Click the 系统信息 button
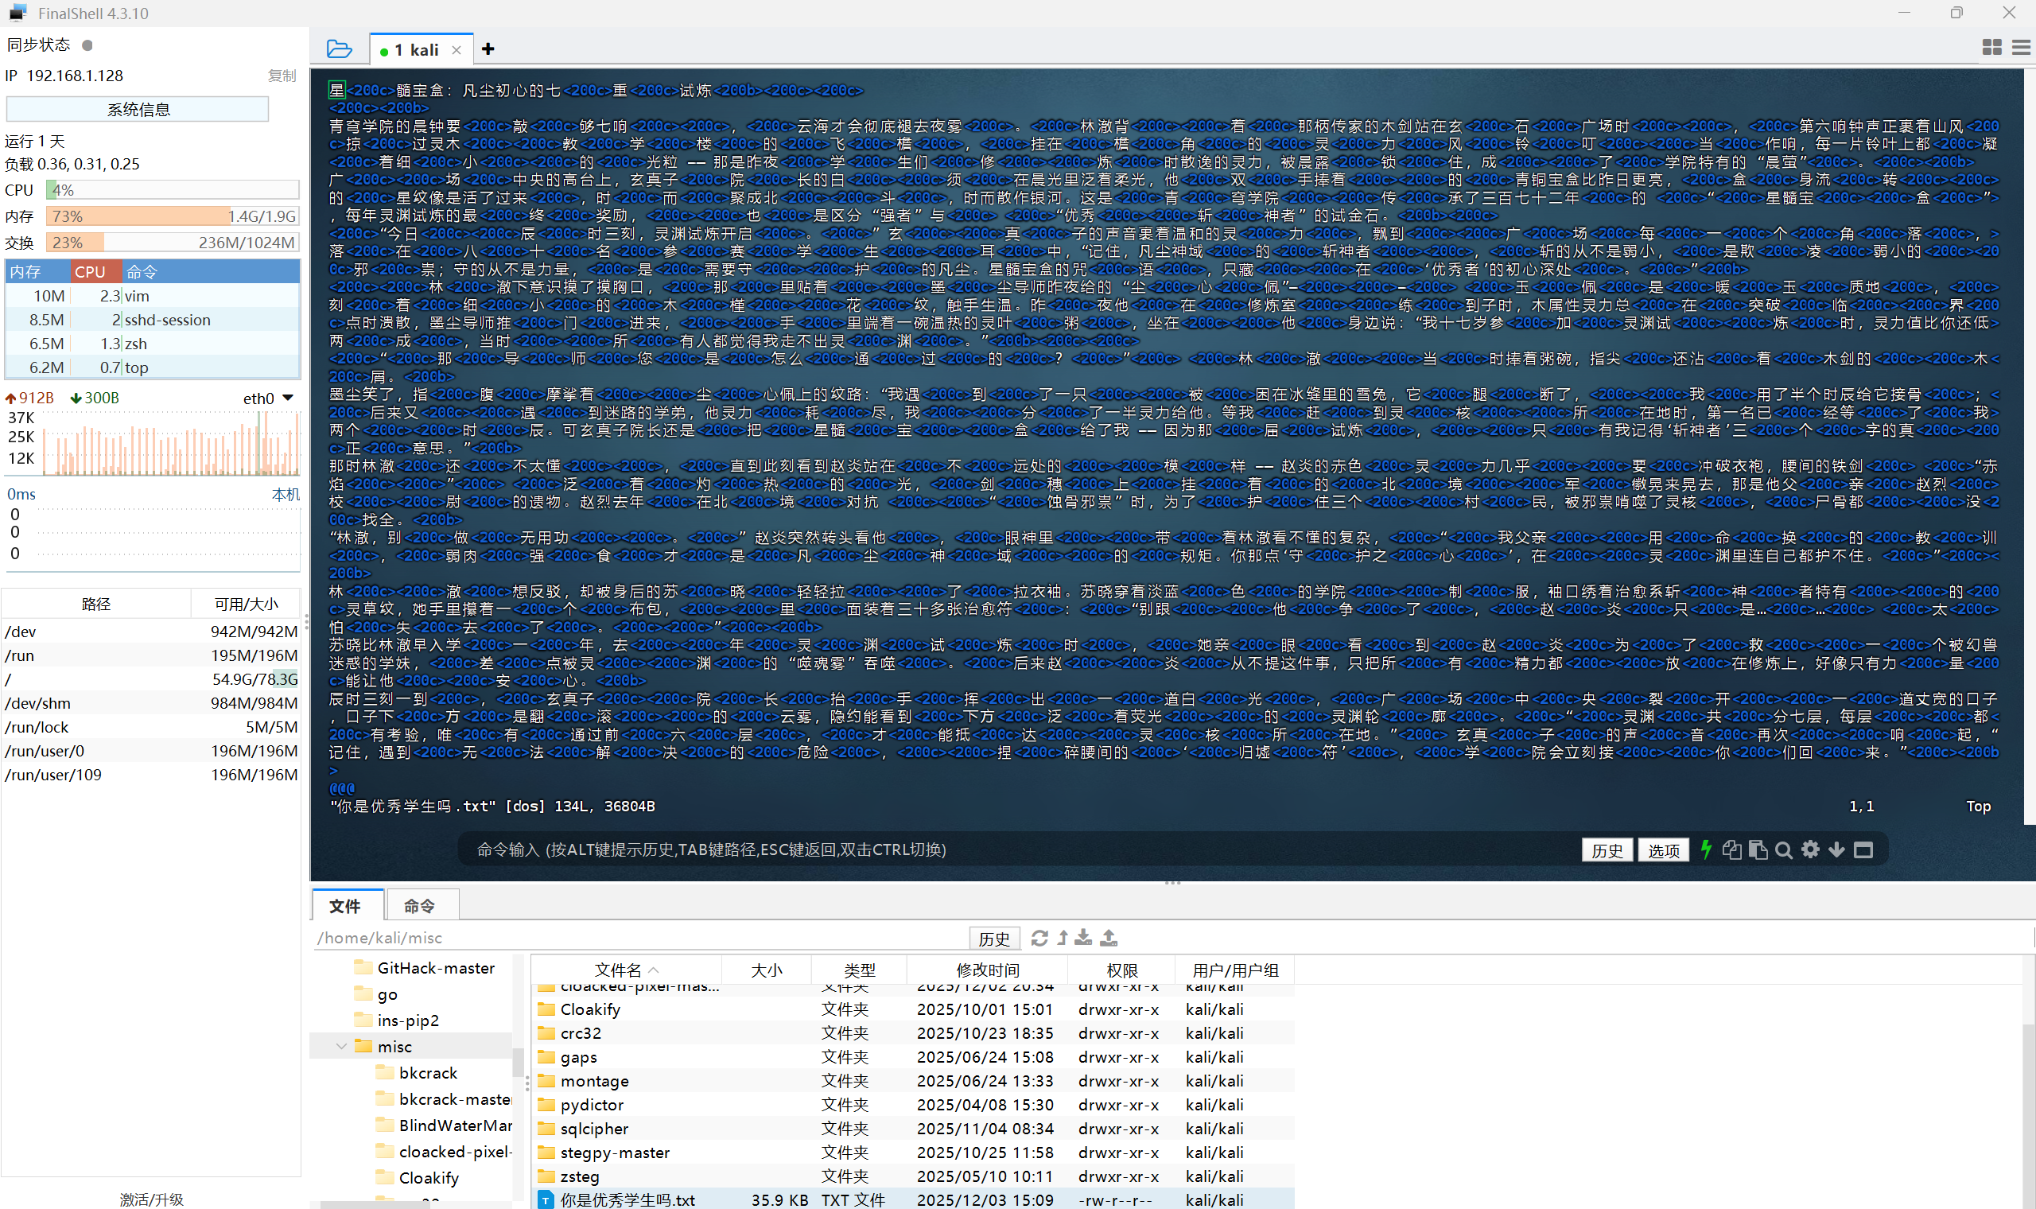The image size is (2036, 1209). pyautogui.click(x=138, y=109)
